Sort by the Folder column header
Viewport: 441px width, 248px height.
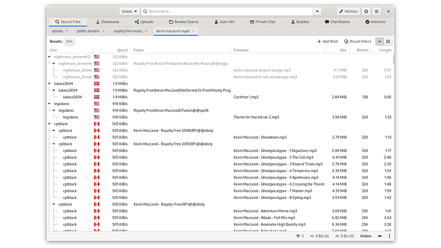coord(181,50)
